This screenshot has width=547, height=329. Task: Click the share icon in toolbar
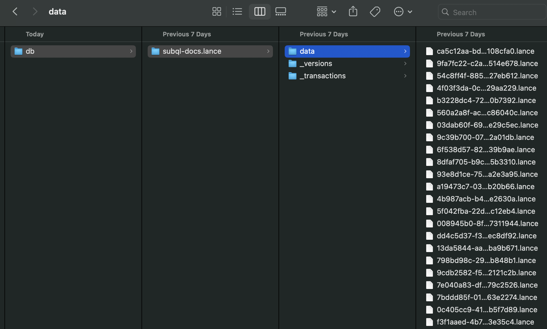tap(353, 12)
